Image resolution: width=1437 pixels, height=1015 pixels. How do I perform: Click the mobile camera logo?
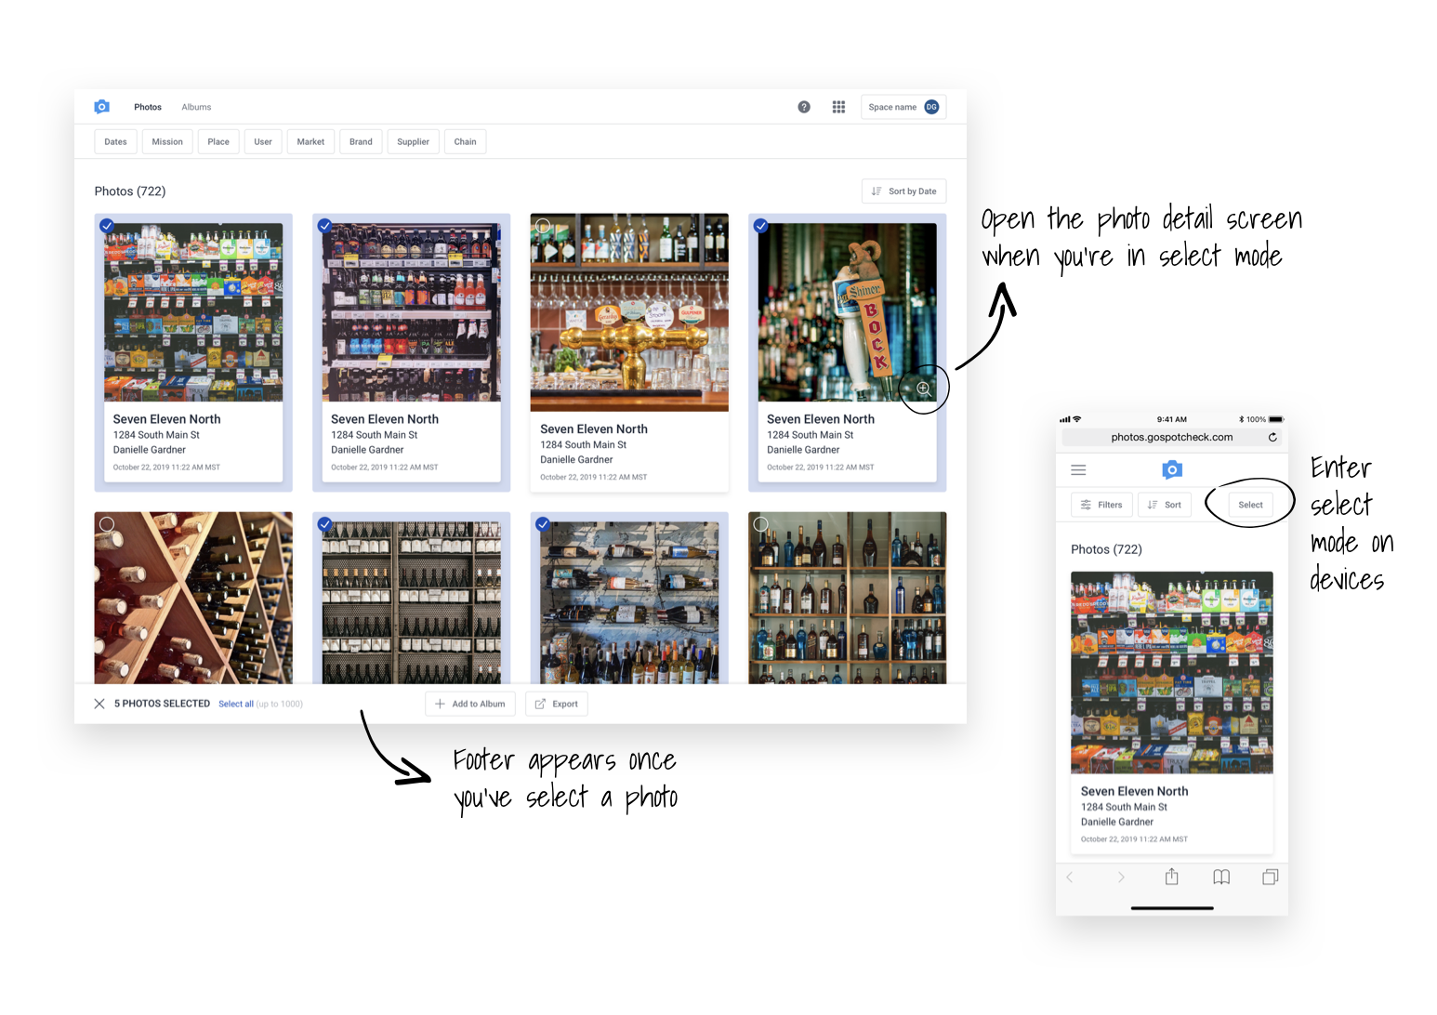click(1172, 469)
